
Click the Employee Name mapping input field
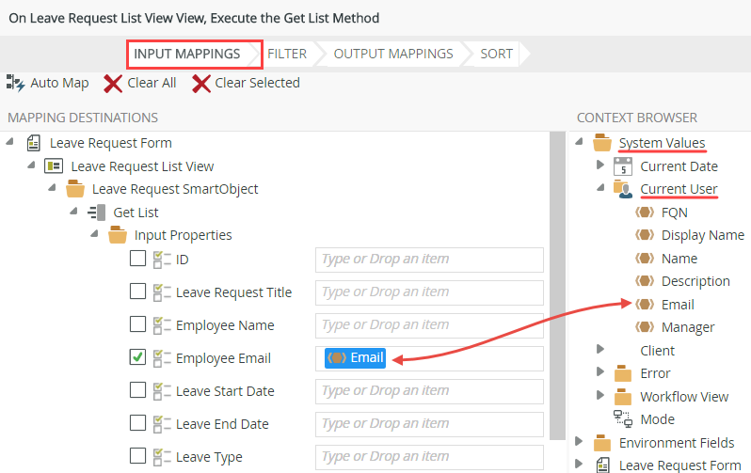(x=429, y=325)
